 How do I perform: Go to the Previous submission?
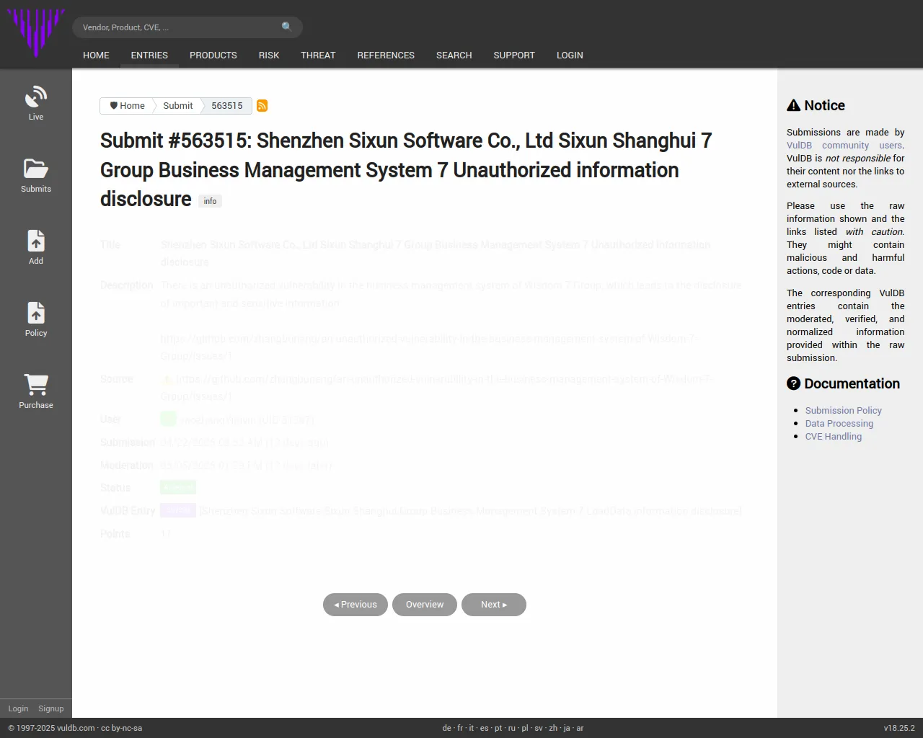tap(355, 605)
